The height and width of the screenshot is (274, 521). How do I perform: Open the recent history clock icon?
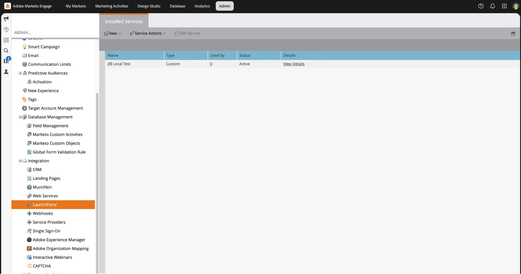6,29
